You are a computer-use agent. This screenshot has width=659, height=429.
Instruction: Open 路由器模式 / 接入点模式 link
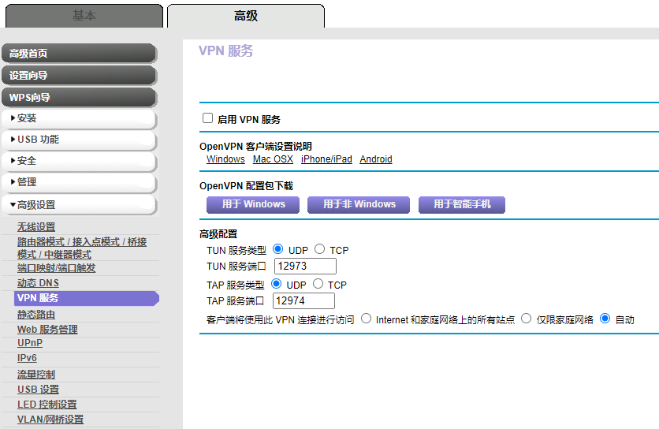point(82,248)
